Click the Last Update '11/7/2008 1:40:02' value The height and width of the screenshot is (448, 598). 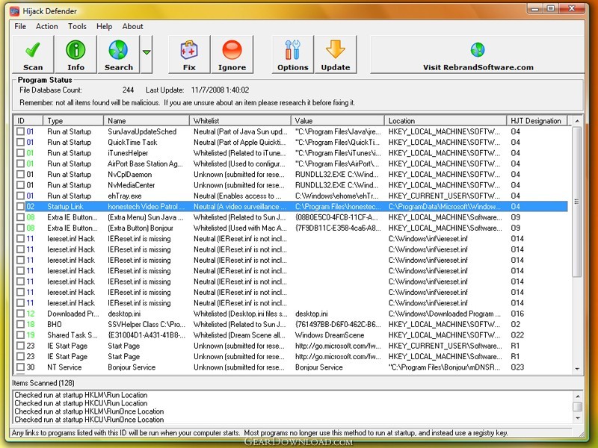pyautogui.click(x=220, y=90)
